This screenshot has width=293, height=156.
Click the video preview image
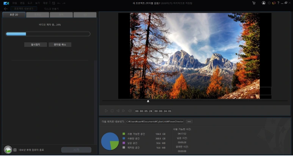[x=195, y=56]
